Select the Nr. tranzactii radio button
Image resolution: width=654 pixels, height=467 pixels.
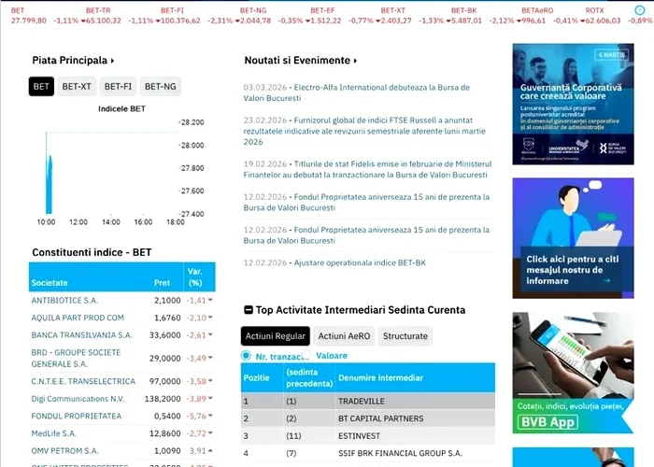pos(246,356)
